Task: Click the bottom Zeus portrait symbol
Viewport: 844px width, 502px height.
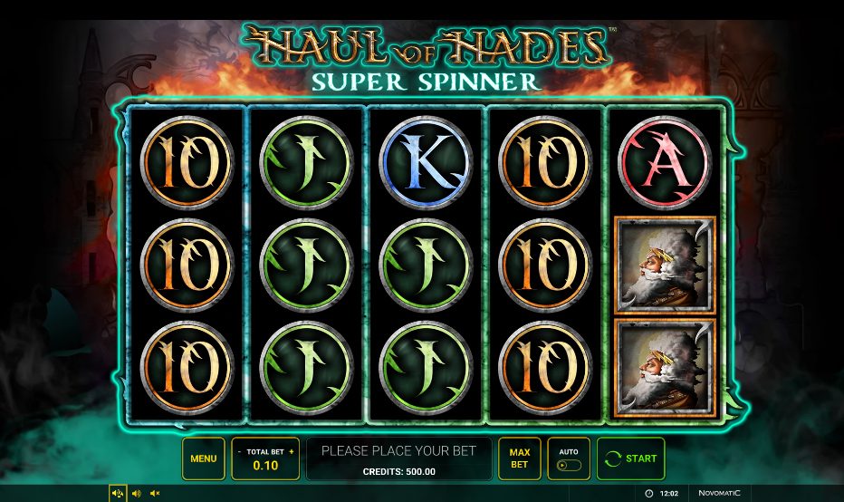Action: (x=664, y=368)
